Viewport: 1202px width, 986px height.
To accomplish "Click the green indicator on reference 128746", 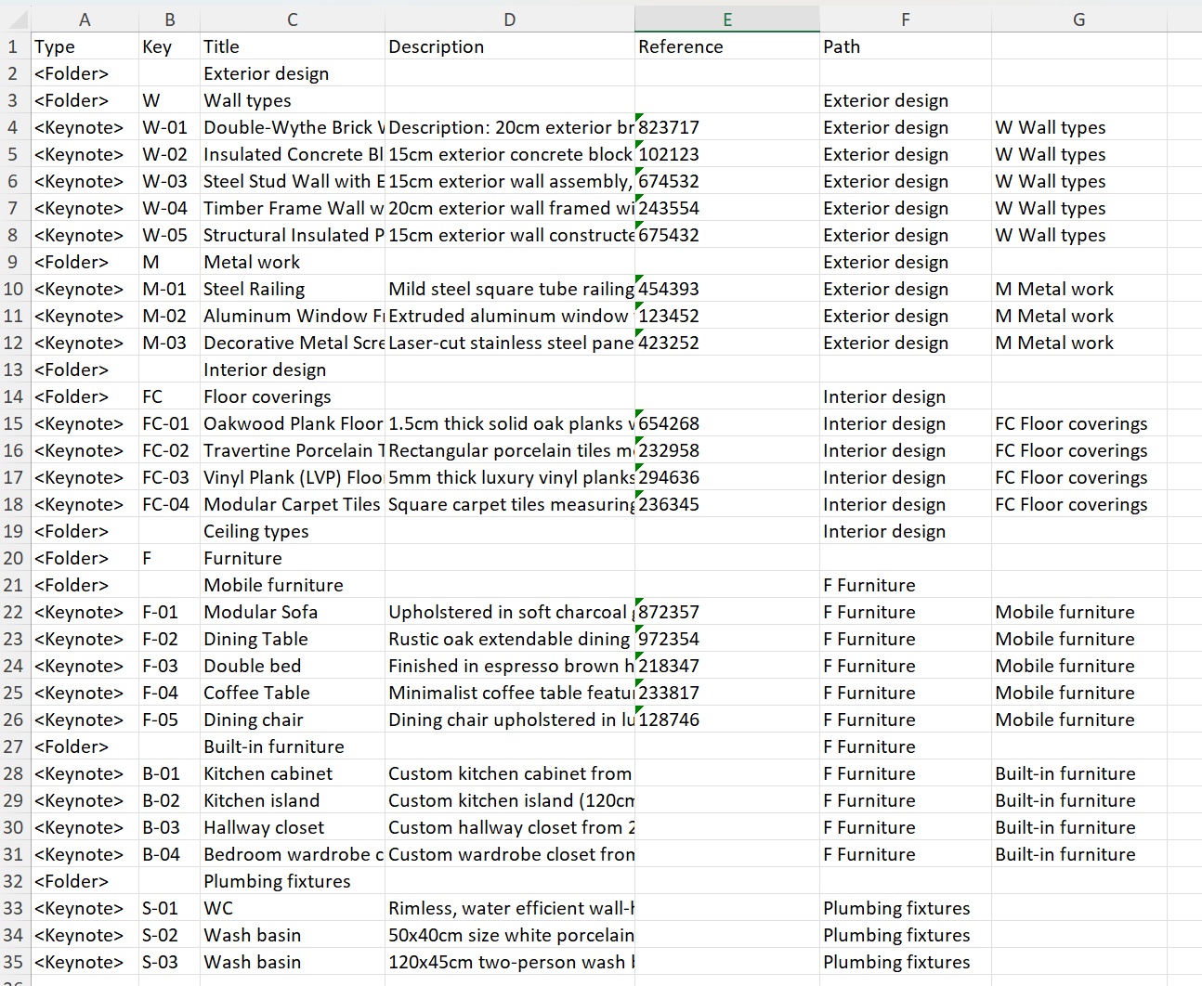I will [638, 711].
